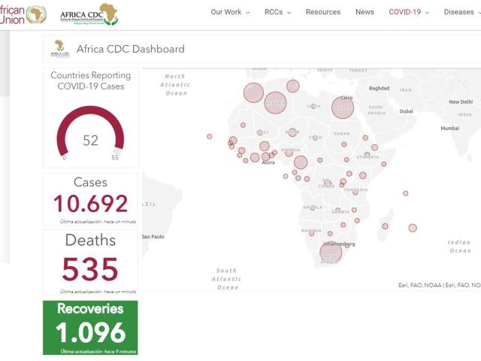Select the Angola case circle
Screen dimensions: 481x361
click(313, 208)
